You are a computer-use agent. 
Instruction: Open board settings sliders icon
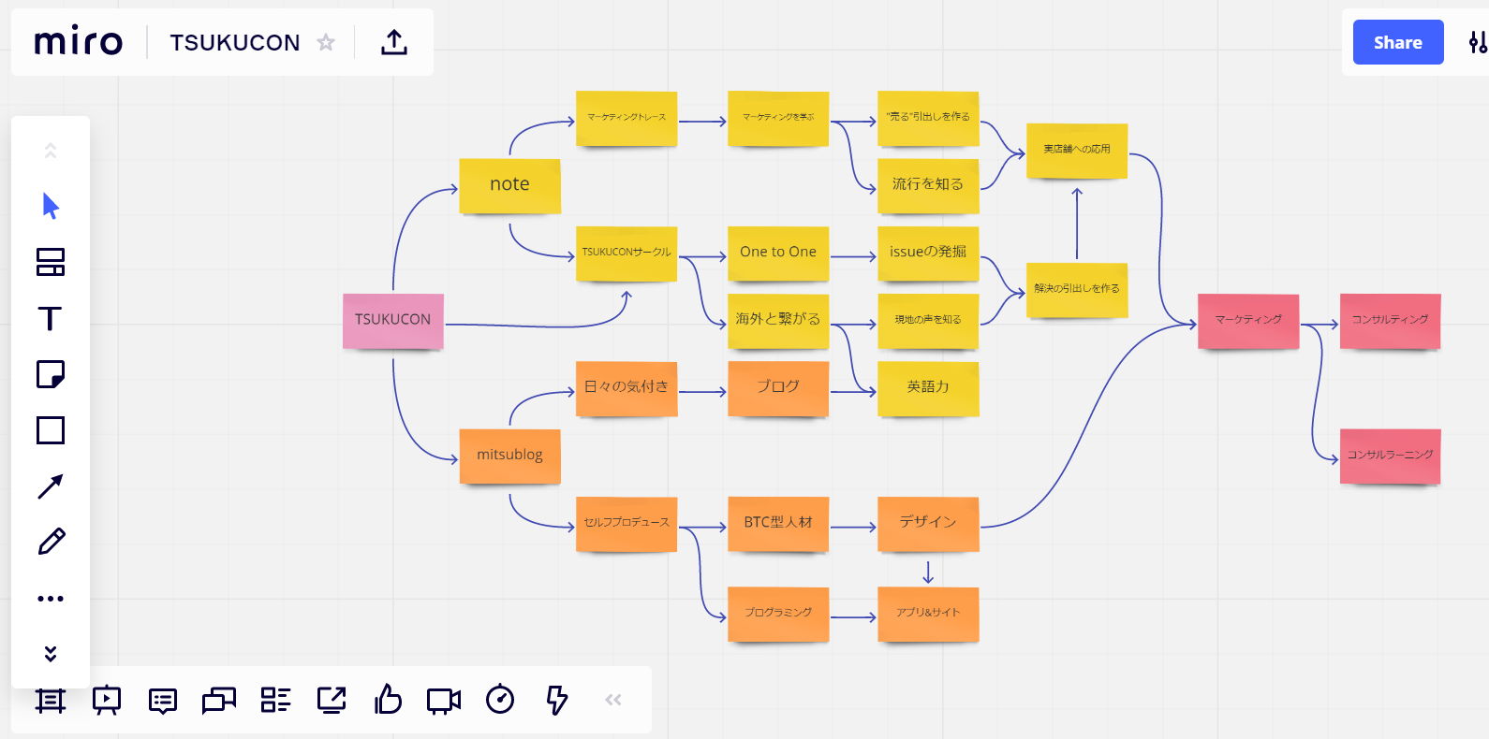(1478, 42)
